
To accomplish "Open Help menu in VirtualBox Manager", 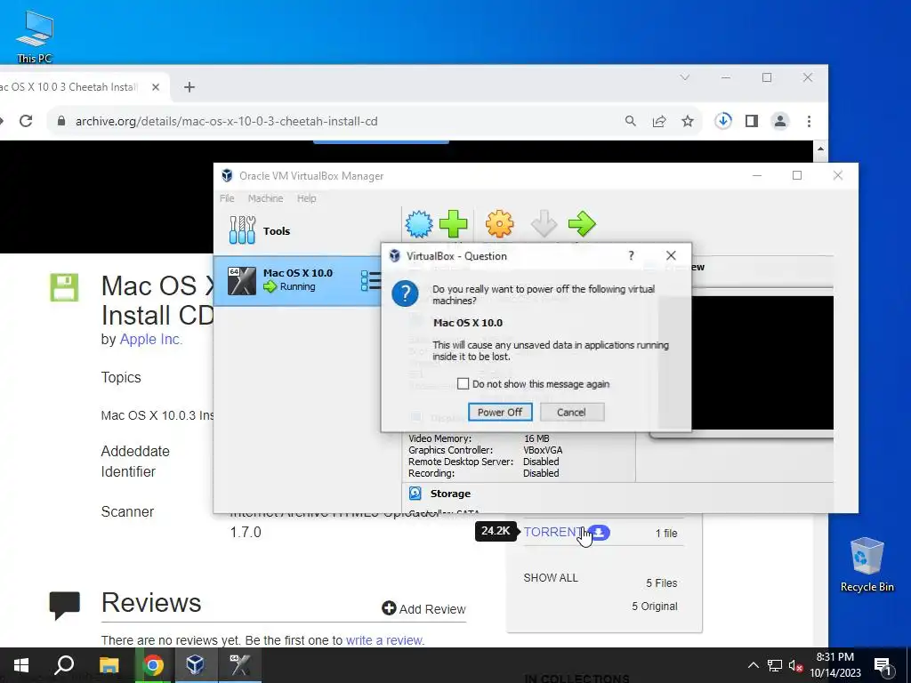I will pos(307,198).
